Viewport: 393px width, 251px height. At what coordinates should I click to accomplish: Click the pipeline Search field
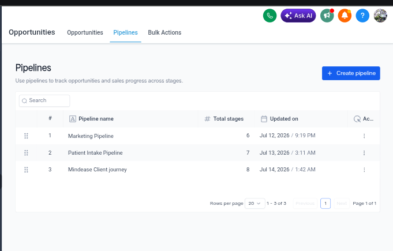44,100
